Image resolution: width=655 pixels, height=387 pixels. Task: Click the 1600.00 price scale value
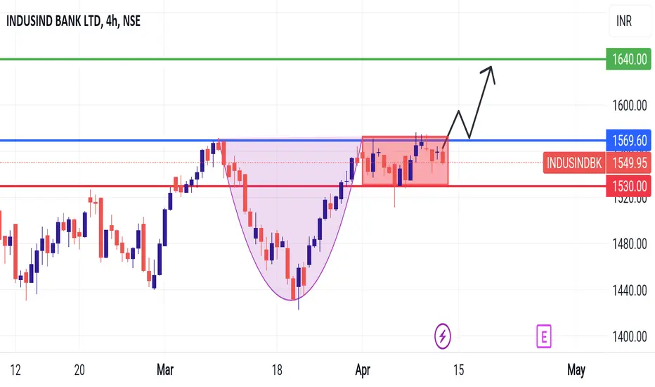tap(630, 106)
